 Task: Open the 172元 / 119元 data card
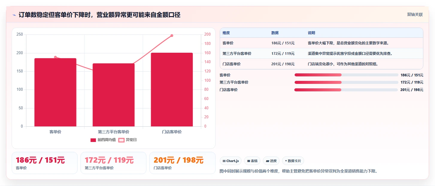(113, 163)
